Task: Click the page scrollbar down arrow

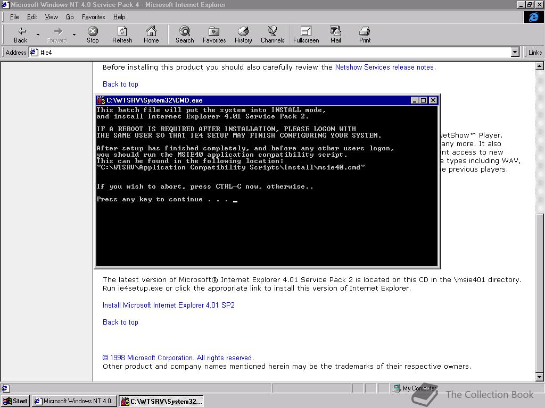Action: click(x=540, y=377)
